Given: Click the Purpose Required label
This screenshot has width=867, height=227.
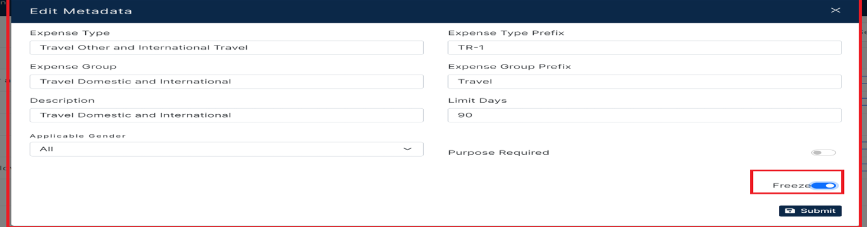Looking at the screenshot, I should (x=498, y=153).
